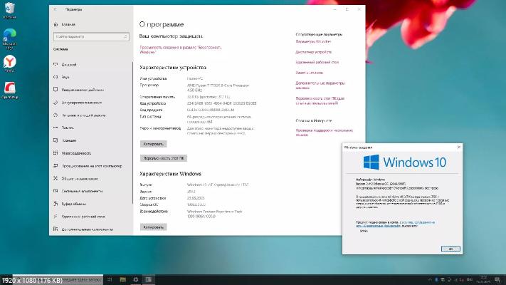Screen dimensions: 506x285
Task: Open the Yandex browser desktop shortcut
Action: coord(9,63)
